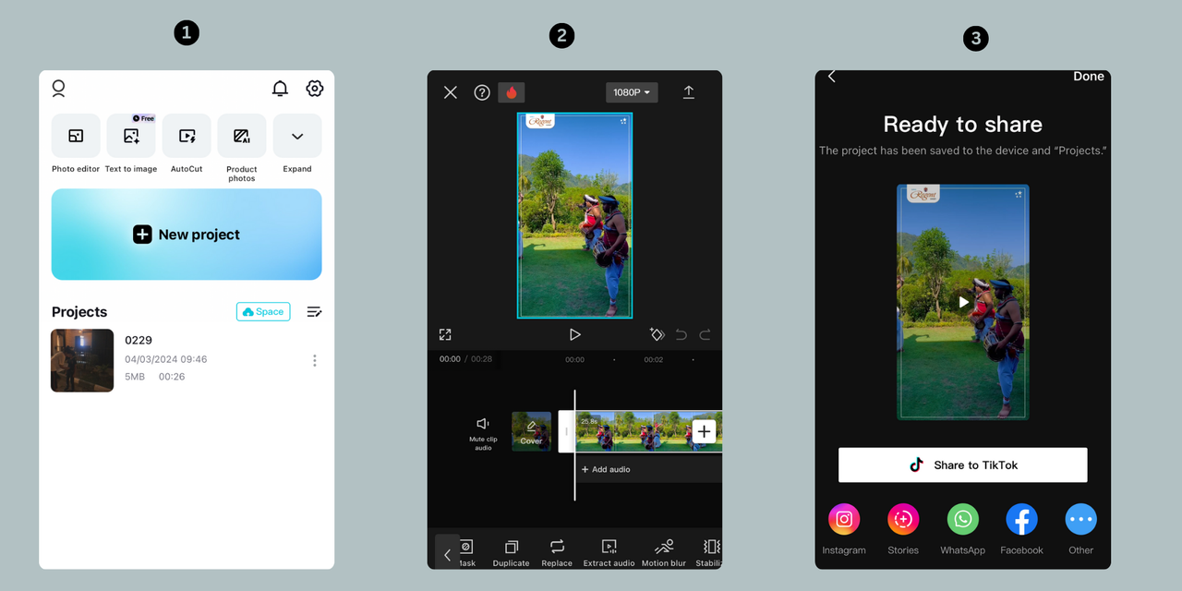Image resolution: width=1182 pixels, height=591 pixels.
Task: Open the three-dot menu for project 0229
Action: (x=315, y=360)
